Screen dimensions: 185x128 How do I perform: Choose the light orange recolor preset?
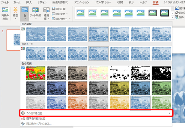coord(78,103)
